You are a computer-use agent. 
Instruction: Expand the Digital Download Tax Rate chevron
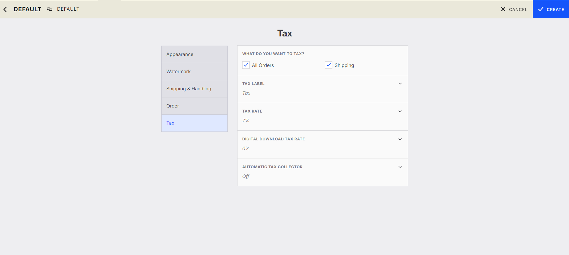[400, 139]
